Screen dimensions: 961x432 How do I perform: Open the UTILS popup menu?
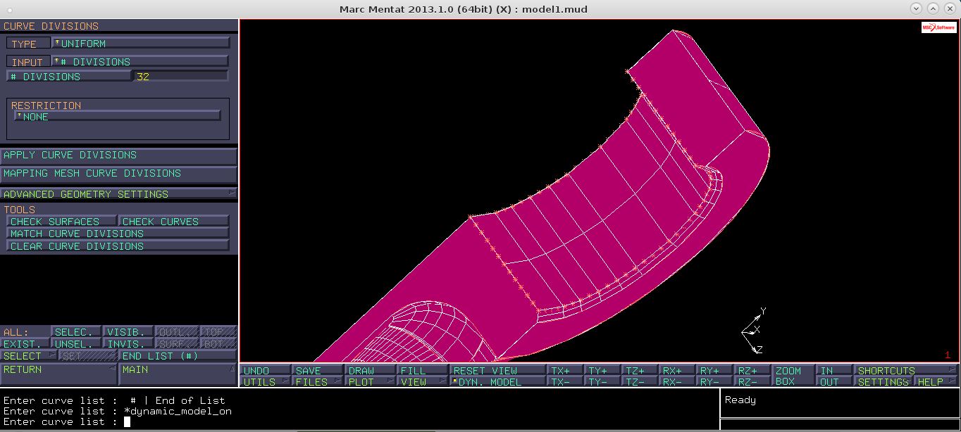[x=265, y=382]
